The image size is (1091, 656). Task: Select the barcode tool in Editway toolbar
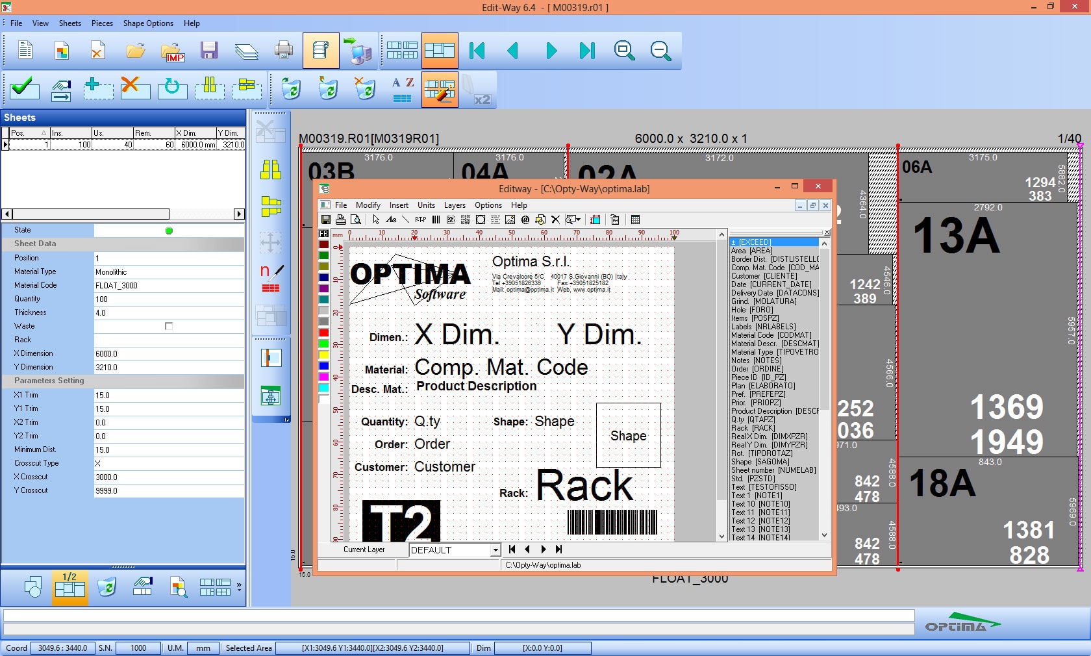436,220
